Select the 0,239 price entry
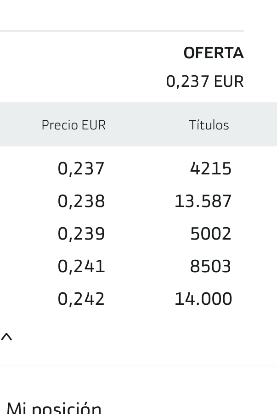The width and height of the screenshot is (277, 414). point(81,234)
